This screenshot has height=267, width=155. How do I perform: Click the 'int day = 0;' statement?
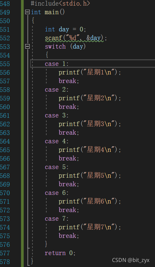pyautogui.click(x=65, y=29)
